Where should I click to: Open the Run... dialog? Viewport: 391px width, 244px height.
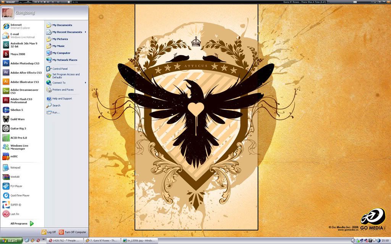[66, 113]
